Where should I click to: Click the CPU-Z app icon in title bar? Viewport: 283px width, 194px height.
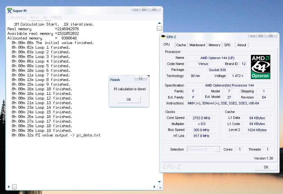[163, 37]
